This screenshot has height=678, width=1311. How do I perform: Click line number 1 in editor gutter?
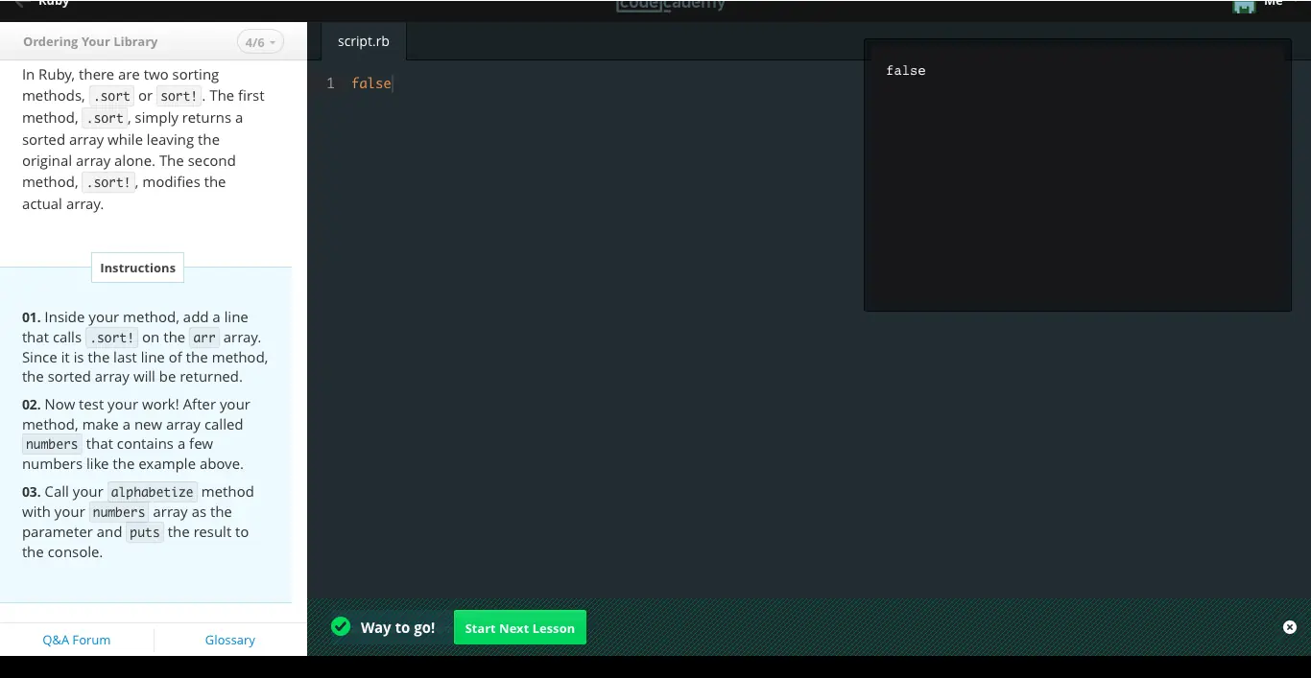point(330,83)
